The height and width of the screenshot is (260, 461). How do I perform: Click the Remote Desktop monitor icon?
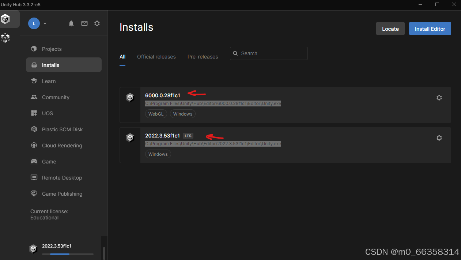(34, 178)
